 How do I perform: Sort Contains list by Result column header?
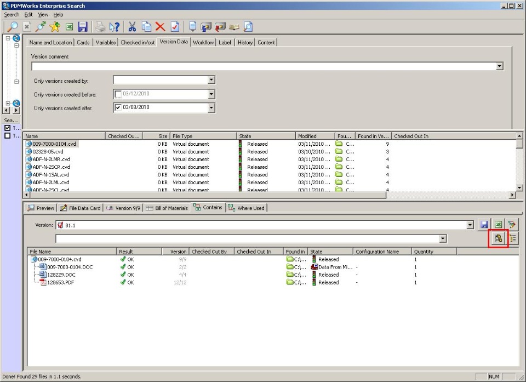coord(139,252)
